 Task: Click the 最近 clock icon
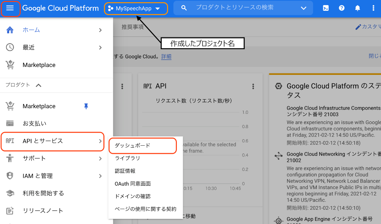(10, 48)
